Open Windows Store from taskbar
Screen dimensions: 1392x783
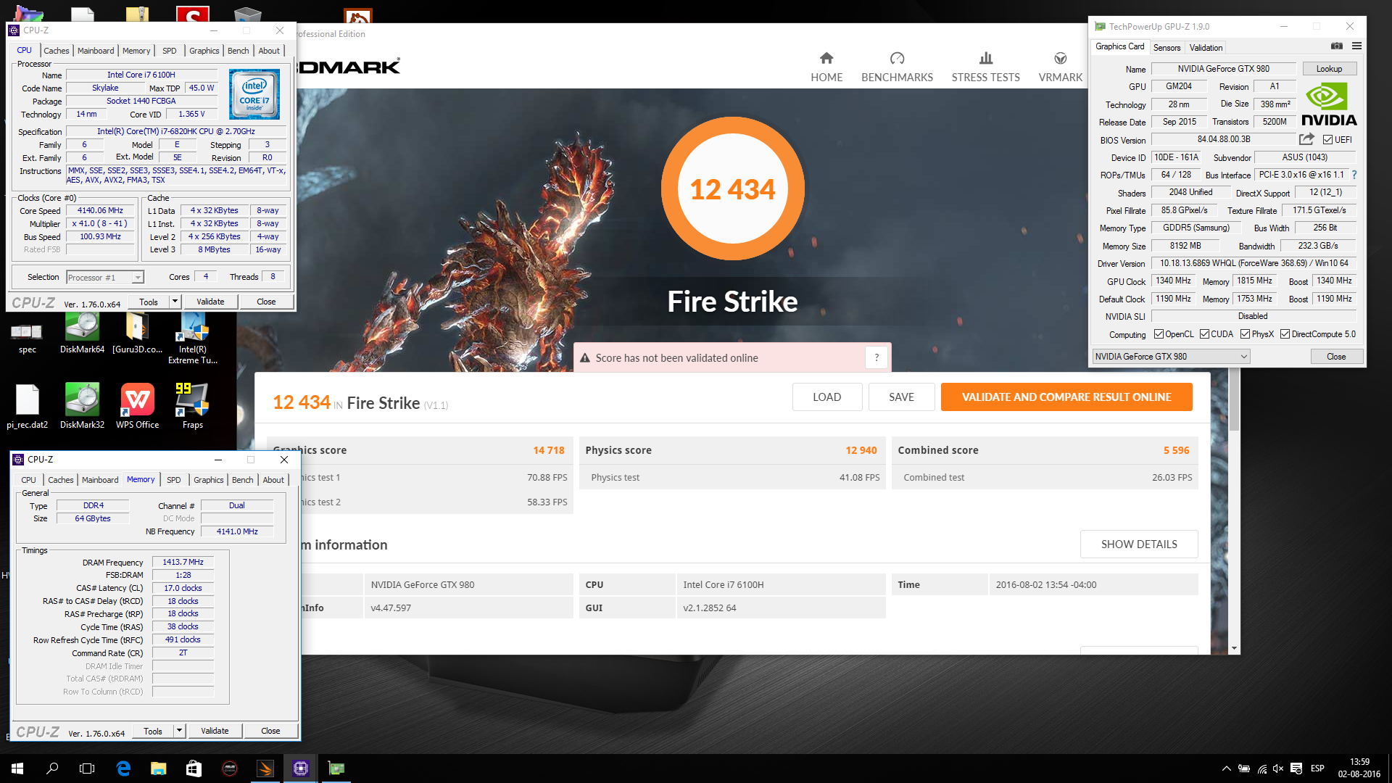click(194, 768)
